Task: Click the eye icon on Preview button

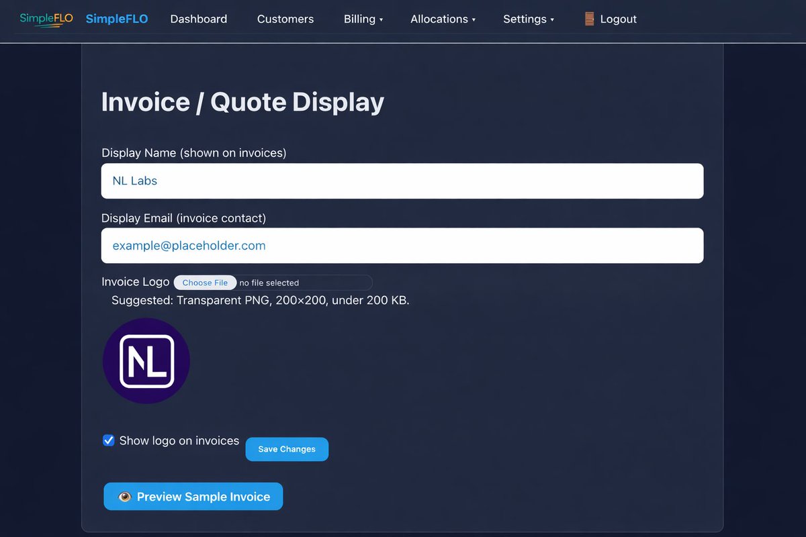Action: point(124,497)
